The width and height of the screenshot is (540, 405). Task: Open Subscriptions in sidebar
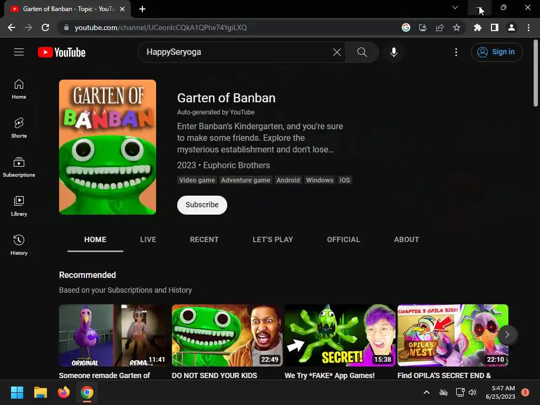[x=19, y=167]
